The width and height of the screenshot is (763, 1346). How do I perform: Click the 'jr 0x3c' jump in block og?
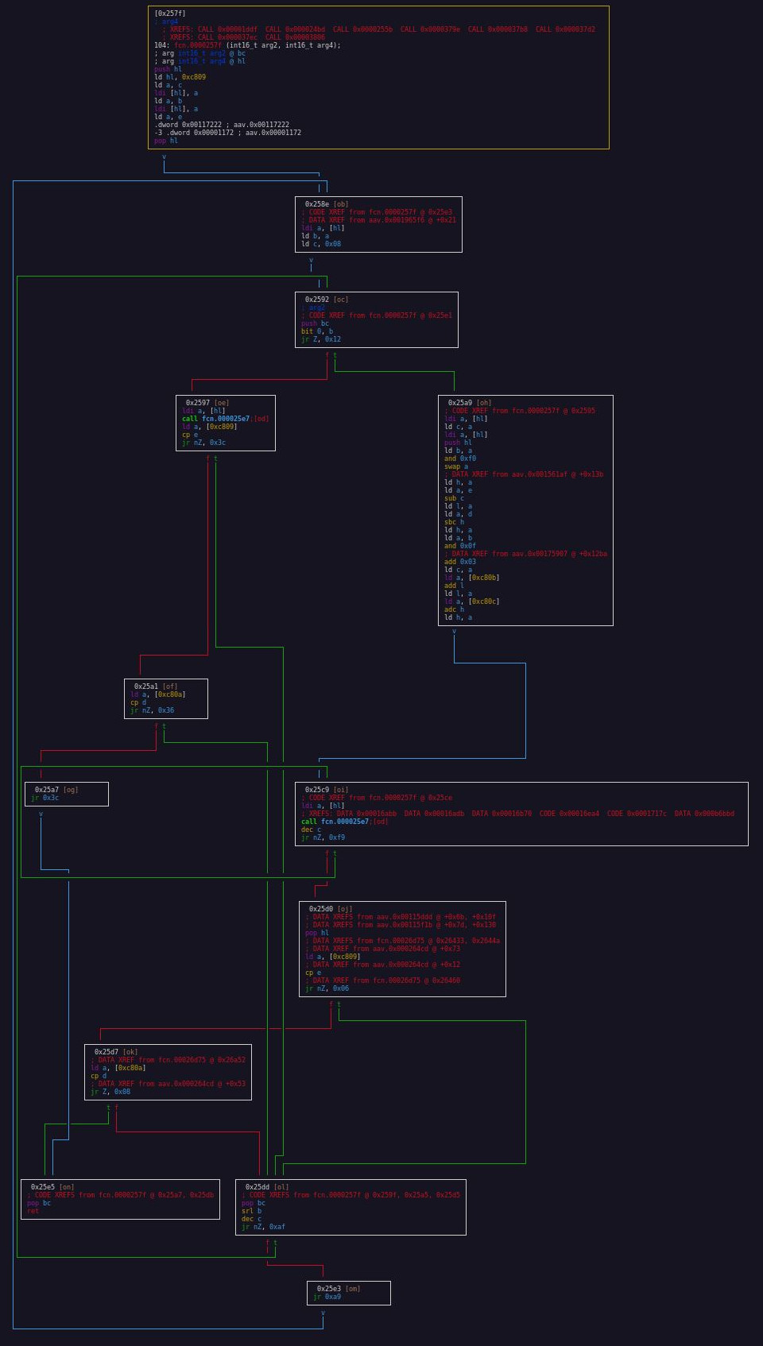[45, 798]
